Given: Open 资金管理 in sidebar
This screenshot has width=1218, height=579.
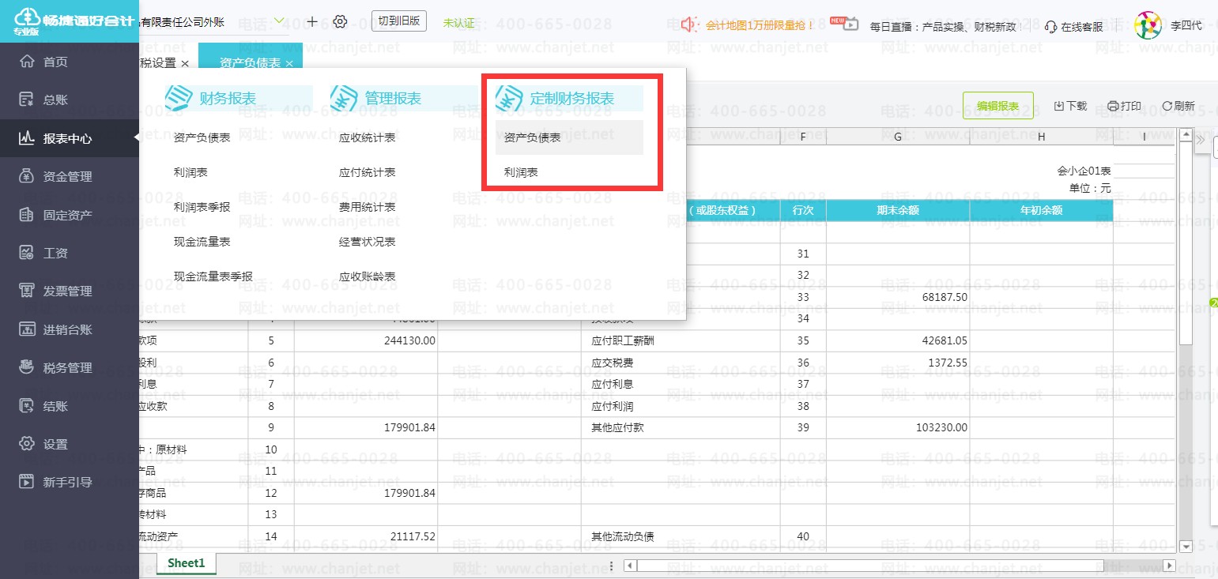Looking at the screenshot, I should tap(56, 176).
